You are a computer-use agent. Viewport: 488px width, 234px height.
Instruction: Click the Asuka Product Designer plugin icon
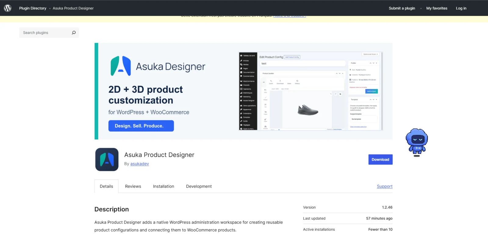pos(107,159)
